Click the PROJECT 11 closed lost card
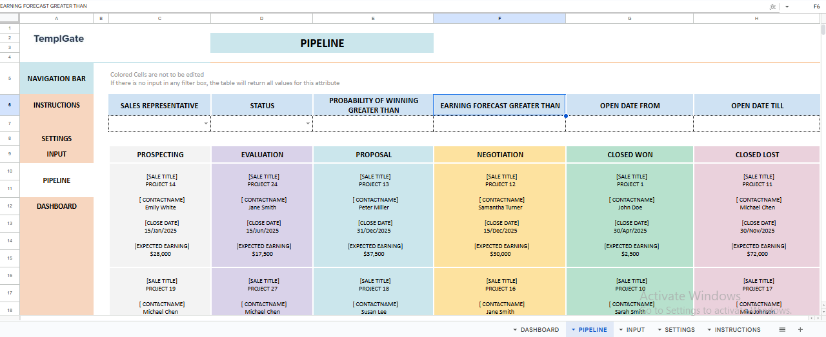Screen dimensions: 826x337 tap(757, 215)
